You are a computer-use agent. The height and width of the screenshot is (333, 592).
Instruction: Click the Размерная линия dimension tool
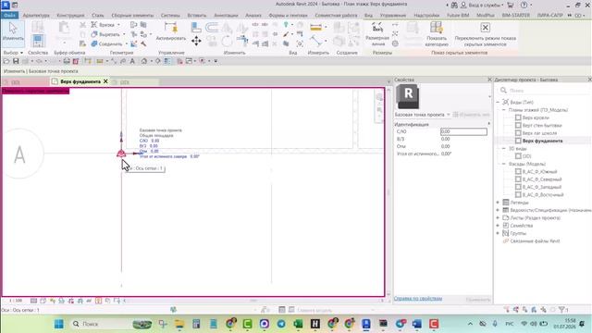(x=377, y=33)
